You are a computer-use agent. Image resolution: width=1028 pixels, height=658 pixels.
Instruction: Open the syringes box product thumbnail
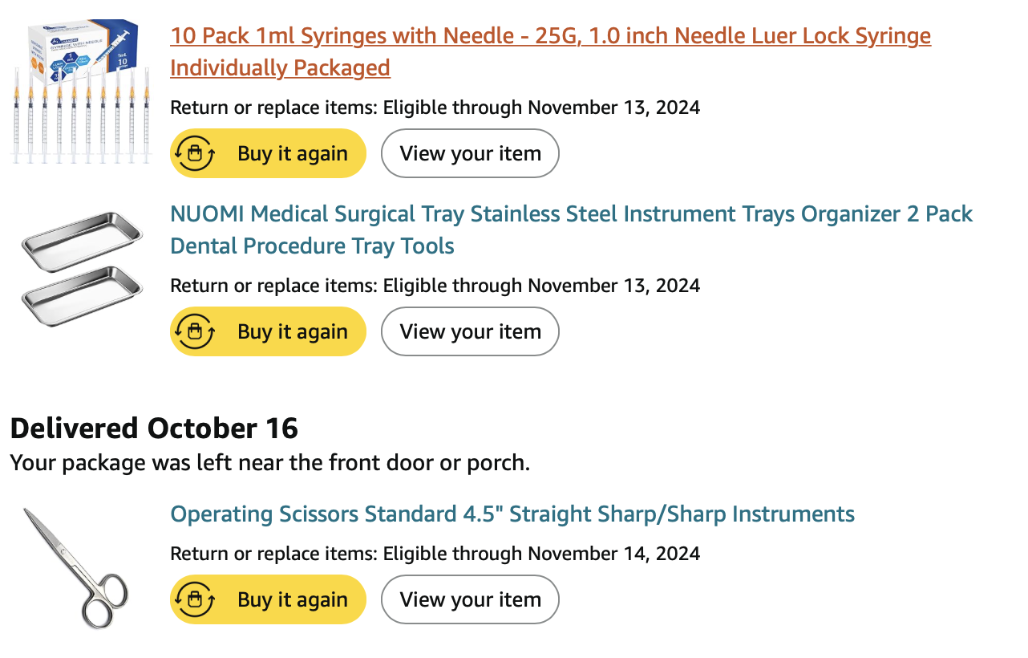coord(80,91)
